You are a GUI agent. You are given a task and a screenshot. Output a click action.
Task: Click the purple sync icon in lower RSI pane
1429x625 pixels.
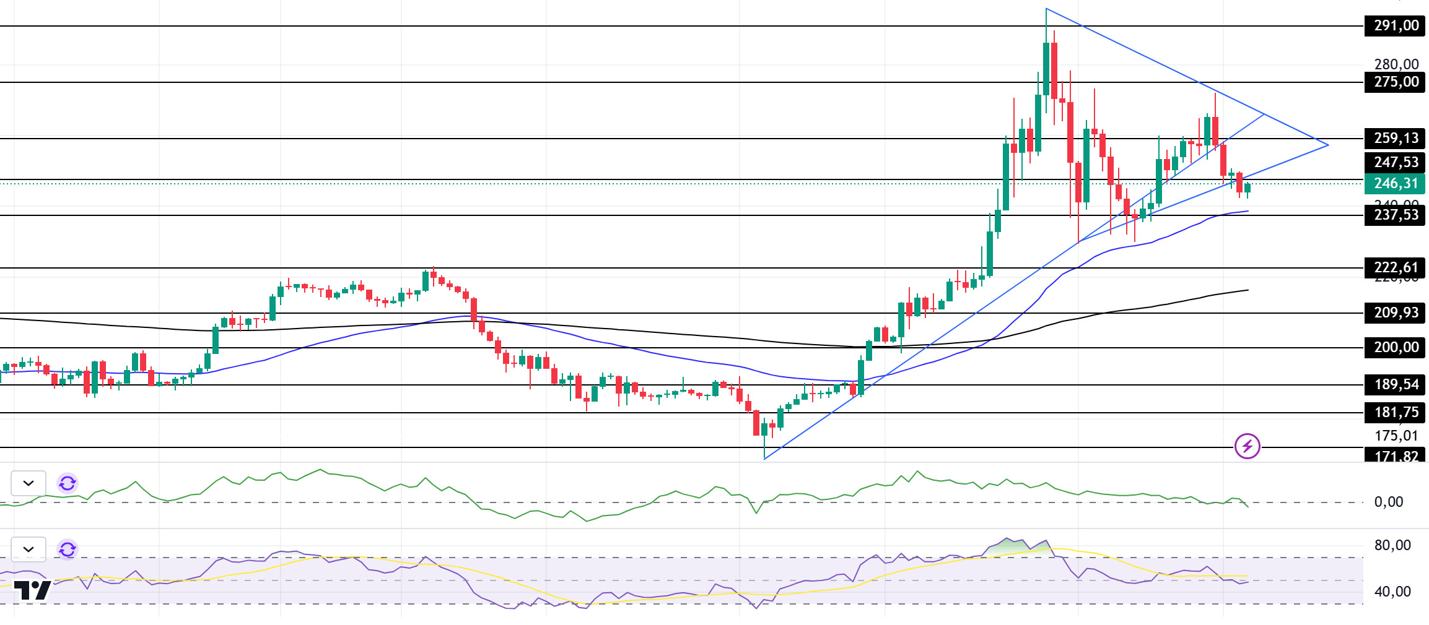68,549
